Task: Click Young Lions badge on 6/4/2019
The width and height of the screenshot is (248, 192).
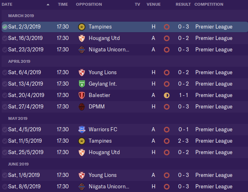Action: tap(82, 73)
